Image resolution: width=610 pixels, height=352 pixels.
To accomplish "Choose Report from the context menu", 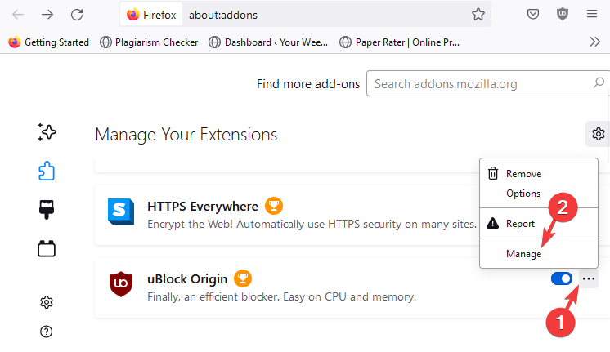I will pyautogui.click(x=520, y=223).
